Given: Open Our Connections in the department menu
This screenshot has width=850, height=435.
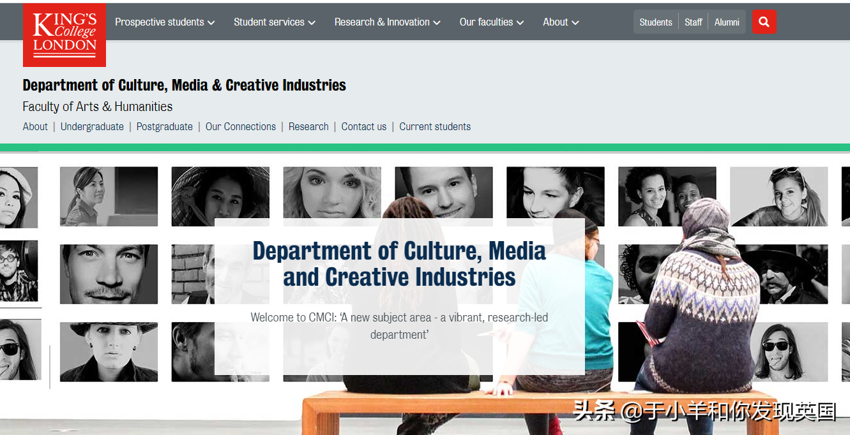Looking at the screenshot, I should 241,126.
